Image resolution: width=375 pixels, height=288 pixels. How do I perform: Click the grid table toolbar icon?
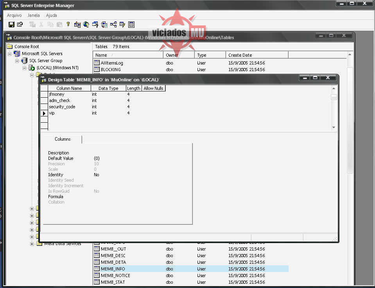131,24
